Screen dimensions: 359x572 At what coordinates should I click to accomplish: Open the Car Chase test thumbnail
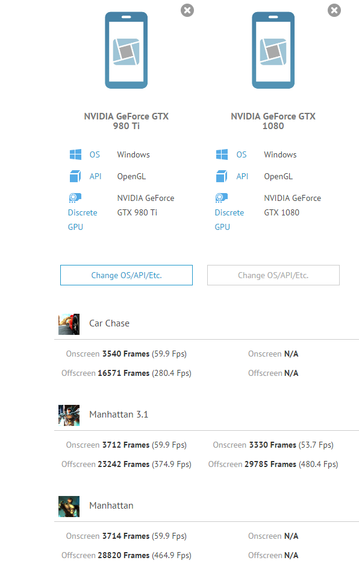click(x=69, y=324)
